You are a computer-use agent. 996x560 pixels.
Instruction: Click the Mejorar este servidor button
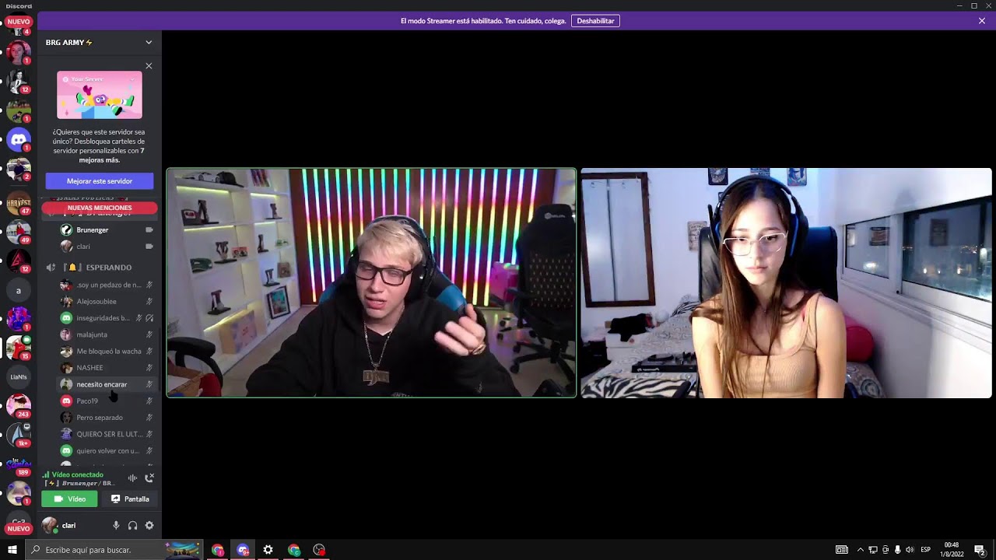[100, 181]
